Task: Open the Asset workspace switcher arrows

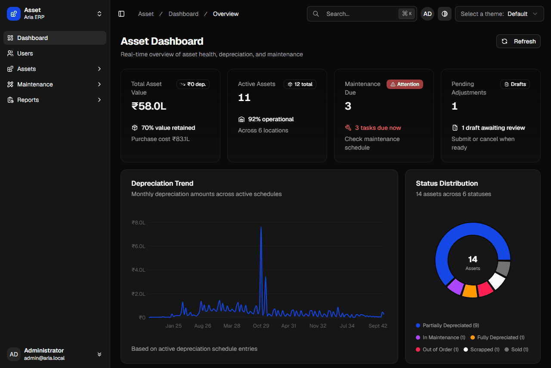Action: [99, 14]
